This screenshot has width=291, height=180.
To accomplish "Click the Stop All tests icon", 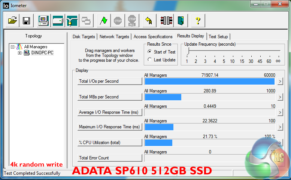I will point(132,20).
